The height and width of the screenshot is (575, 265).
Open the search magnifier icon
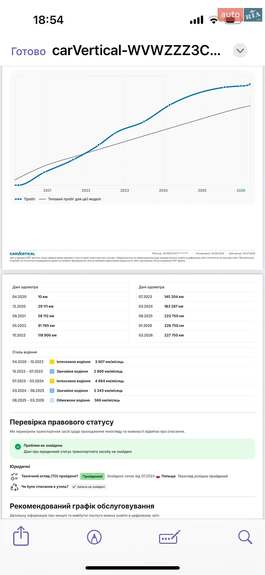[x=245, y=537]
